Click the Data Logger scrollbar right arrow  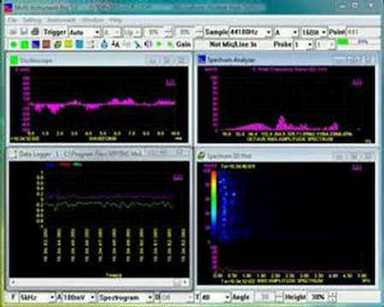click(185, 282)
